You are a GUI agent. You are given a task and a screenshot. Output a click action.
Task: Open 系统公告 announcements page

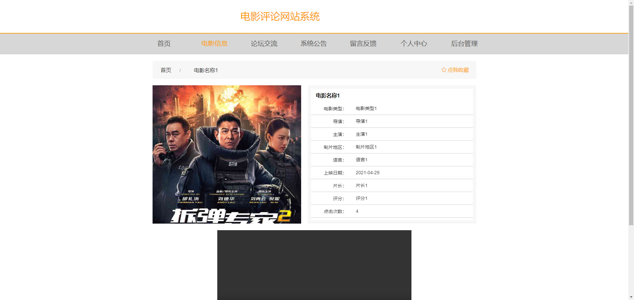(313, 43)
